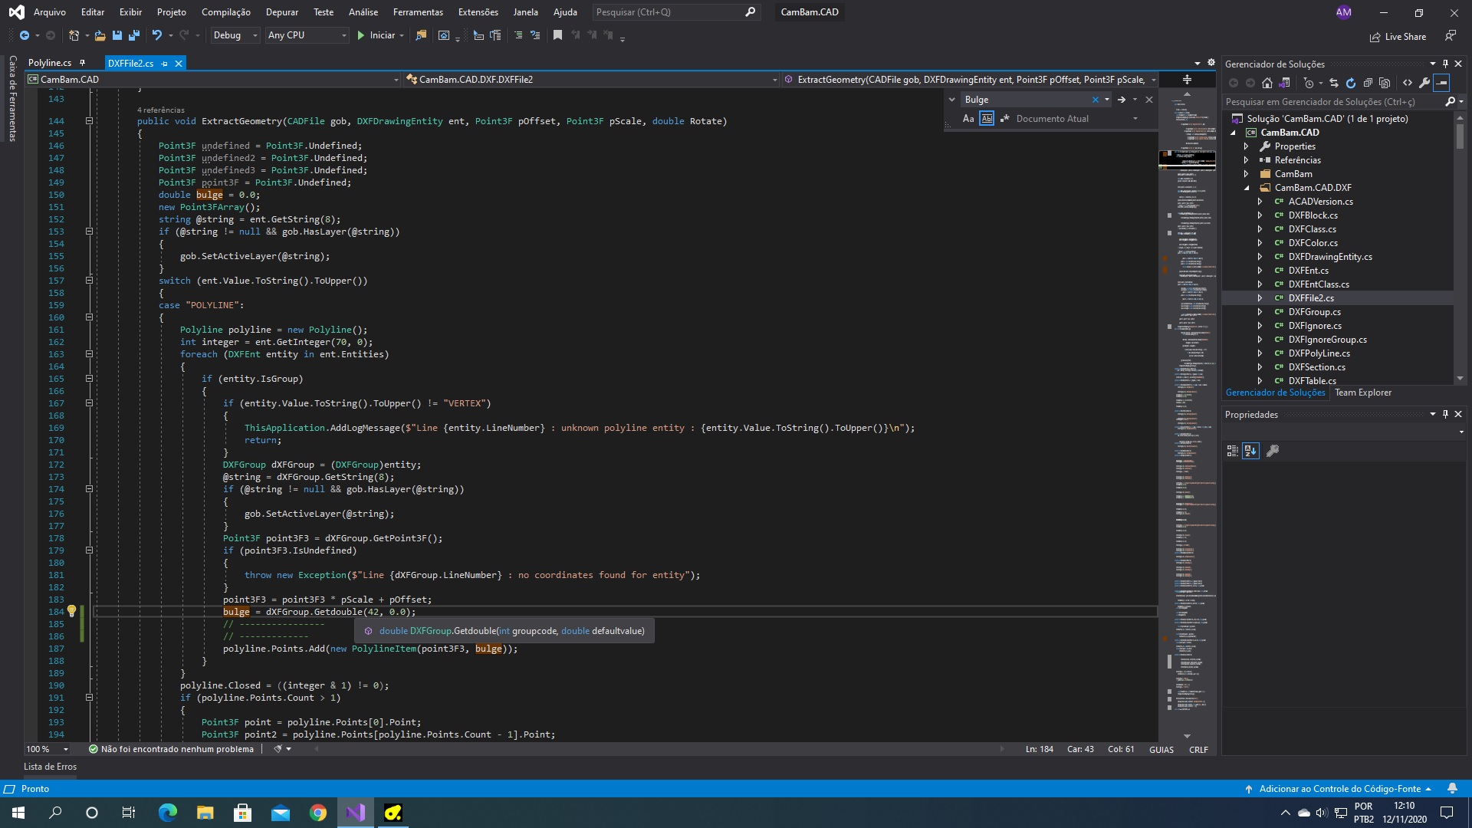This screenshot has width=1472, height=828.
Task: Toggle match whole word option
Action: tap(987, 119)
